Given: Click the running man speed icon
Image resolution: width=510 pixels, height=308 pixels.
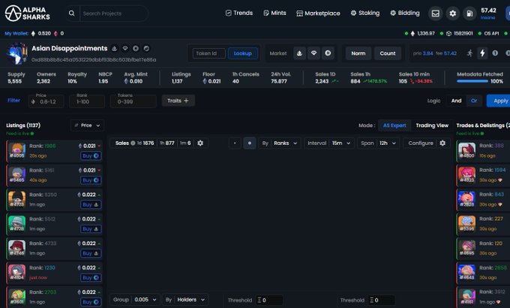Looking at the screenshot, I should 469,53.
